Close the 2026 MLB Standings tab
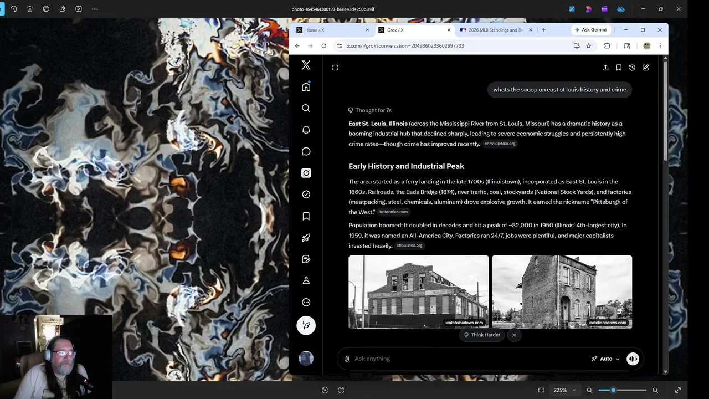 (x=531, y=30)
